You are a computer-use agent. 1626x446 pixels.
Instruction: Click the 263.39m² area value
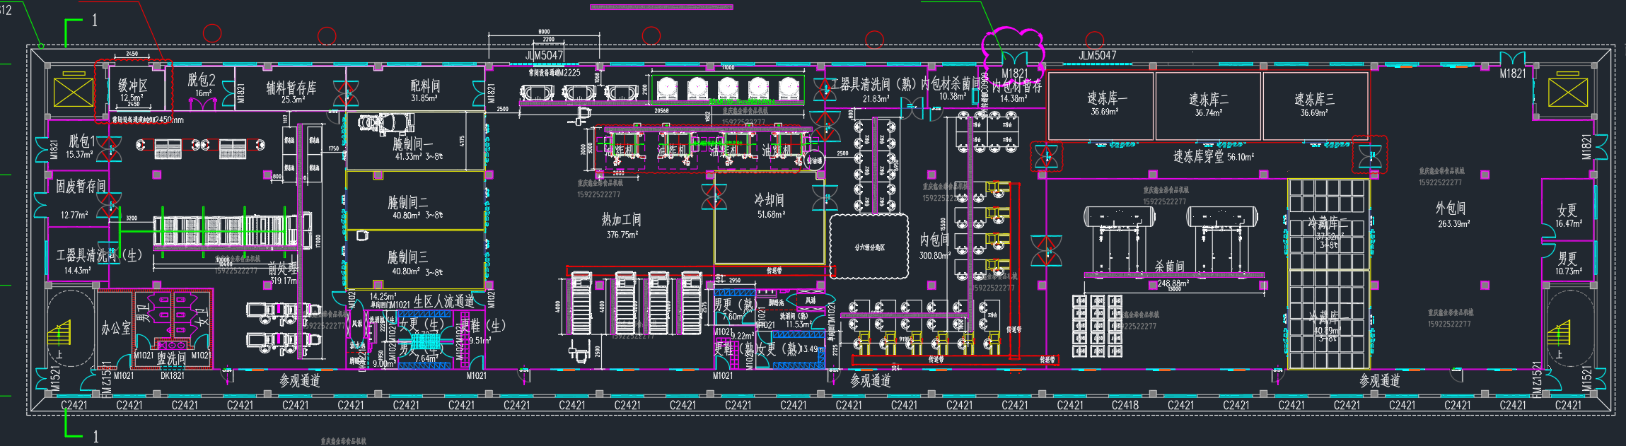pos(1453,224)
